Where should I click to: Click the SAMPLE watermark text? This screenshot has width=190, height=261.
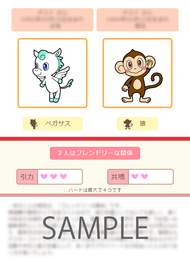click(x=95, y=228)
